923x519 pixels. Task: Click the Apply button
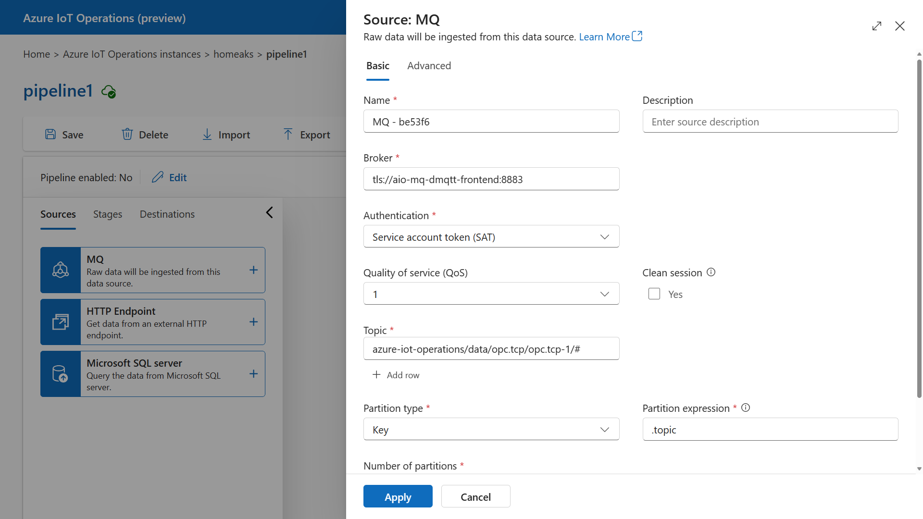tap(398, 496)
